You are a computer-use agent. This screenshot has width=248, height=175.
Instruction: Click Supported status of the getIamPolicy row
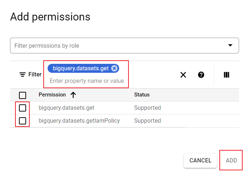(x=147, y=121)
